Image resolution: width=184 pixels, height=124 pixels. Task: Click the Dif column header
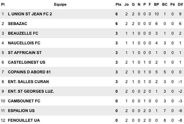pos(180,4)
